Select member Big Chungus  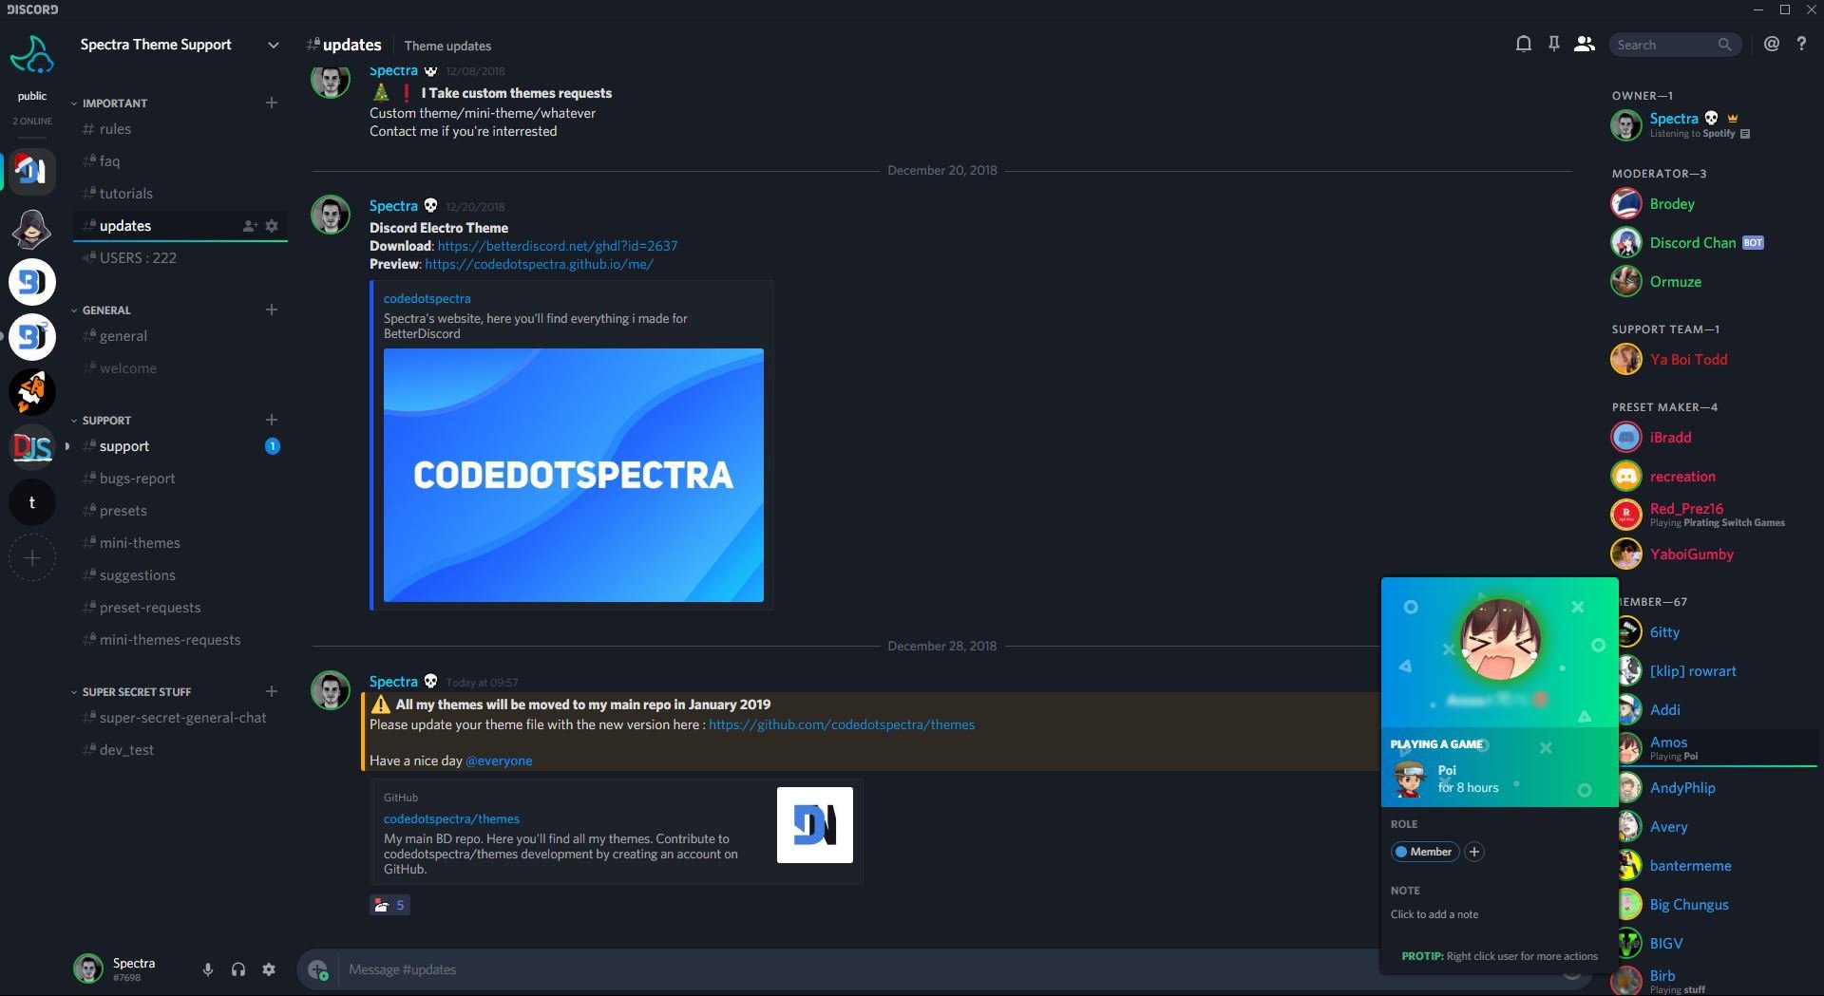[1718, 904]
